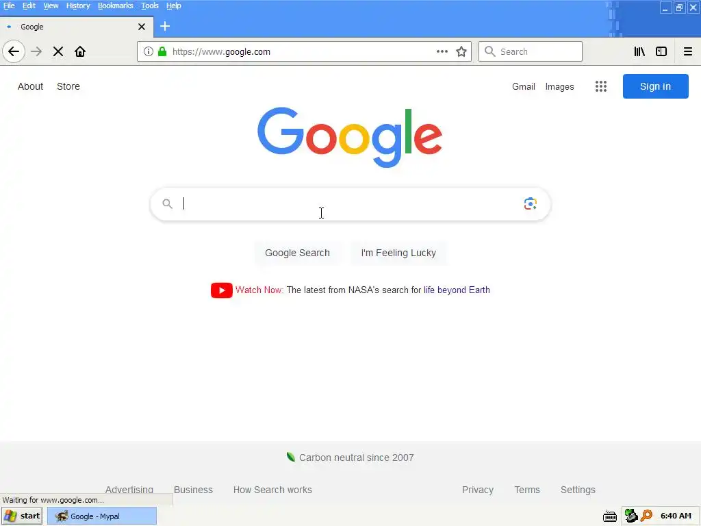Select Google - Mypal taskbar button
Image resolution: width=701 pixels, height=526 pixels.
(102, 516)
